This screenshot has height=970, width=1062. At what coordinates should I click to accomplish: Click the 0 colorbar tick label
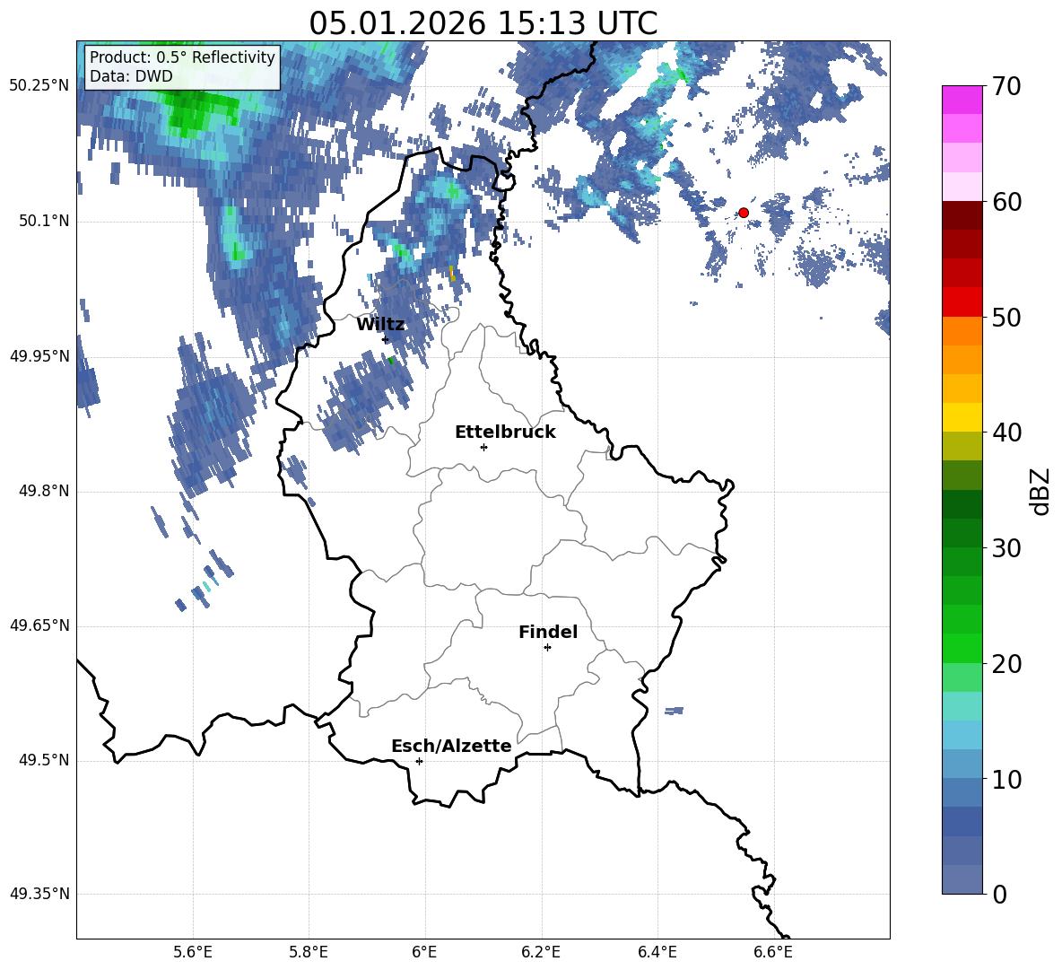[x=1000, y=895]
